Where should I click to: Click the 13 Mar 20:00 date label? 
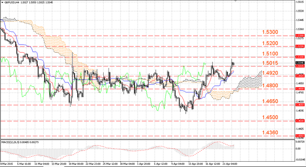59,164
